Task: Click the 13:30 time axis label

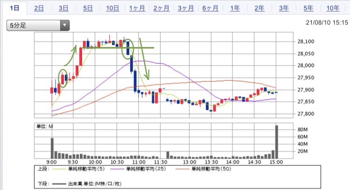Action: click(x=211, y=162)
